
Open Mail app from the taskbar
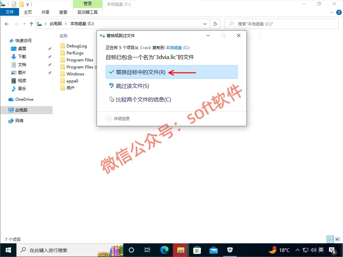point(214,250)
